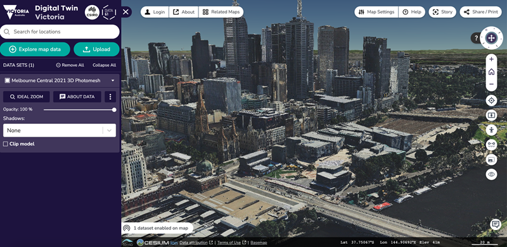Collapse the Melbourne Central dataset arrow
This screenshot has height=247, width=507.
[x=113, y=81]
